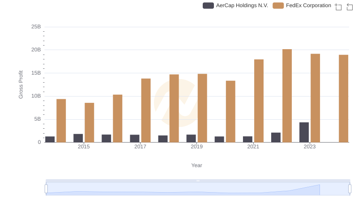Click the FedEx bar for 2017
The width and height of the screenshot is (358, 206).
coord(146,110)
